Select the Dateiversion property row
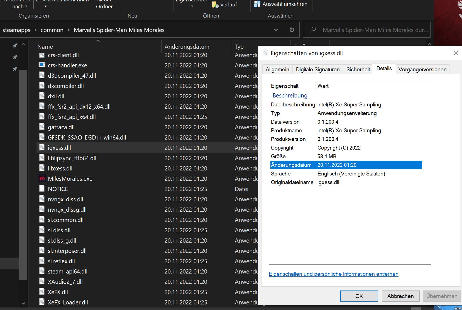Viewport: 462px width, 310px height. (346, 122)
